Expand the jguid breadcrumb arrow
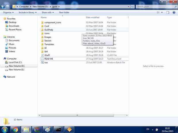The image size is (178, 133). (59, 7)
